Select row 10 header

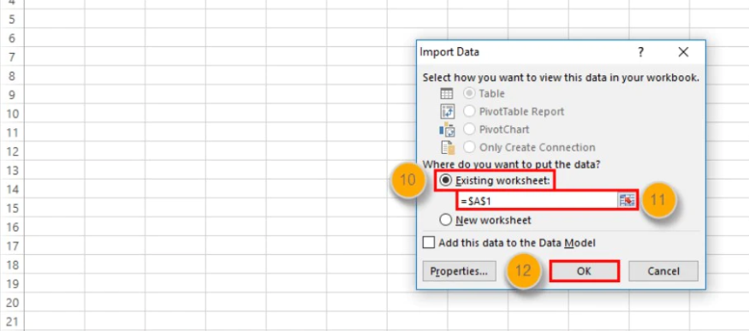[12, 114]
